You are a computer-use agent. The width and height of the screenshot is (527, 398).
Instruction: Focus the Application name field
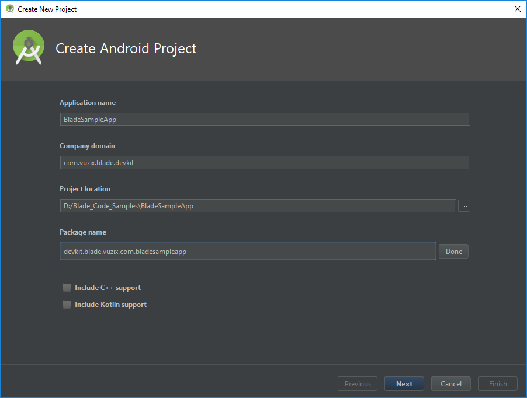(265, 120)
